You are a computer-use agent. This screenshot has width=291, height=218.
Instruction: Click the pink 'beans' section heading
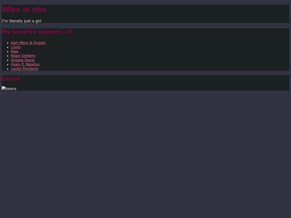[x=11, y=79]
